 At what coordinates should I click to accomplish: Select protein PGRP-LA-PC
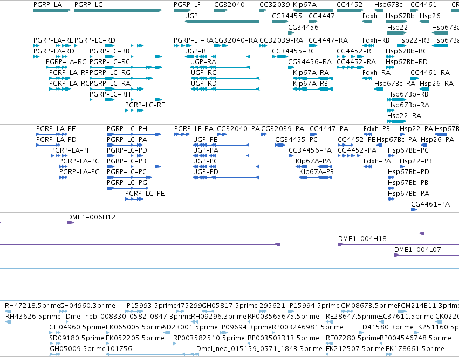(63, 177)
